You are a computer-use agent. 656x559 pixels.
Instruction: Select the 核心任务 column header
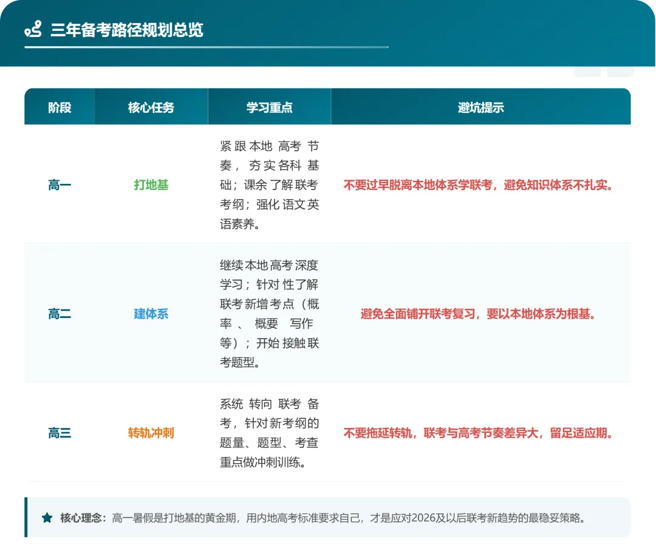[x=151, y=107]
